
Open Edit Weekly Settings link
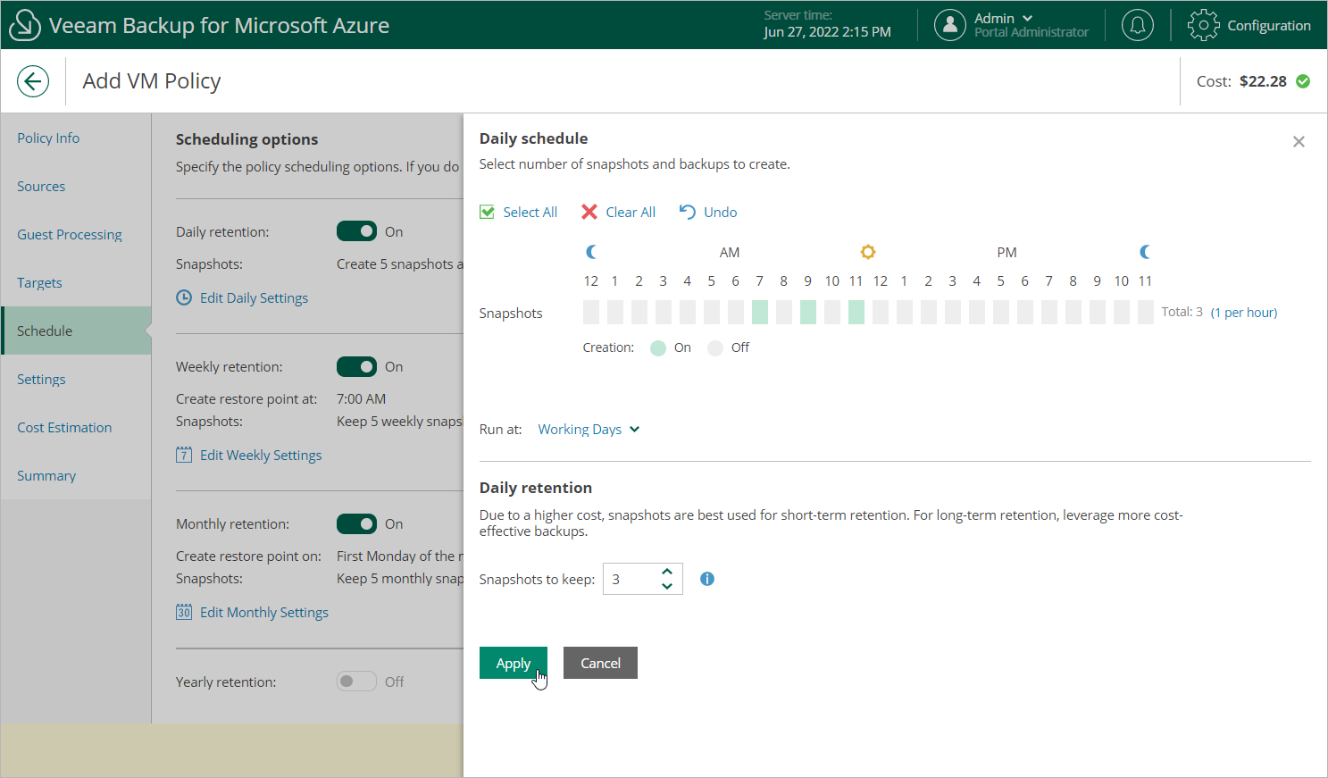pos(260,456)
